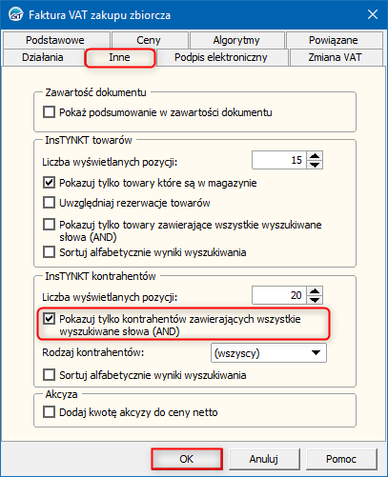The image size is (388, 477).
Task: Click the Anuluj button
Action: 264,459
